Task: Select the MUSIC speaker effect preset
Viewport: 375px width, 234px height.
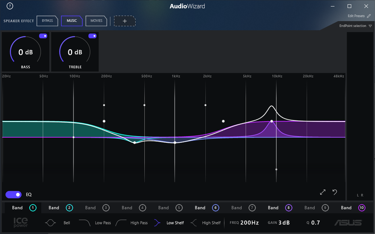Action: [72, 21]
